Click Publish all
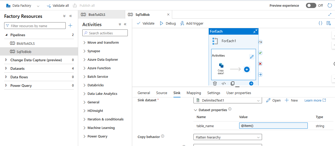This screenshot has height=146, width=335. [84, 5]
